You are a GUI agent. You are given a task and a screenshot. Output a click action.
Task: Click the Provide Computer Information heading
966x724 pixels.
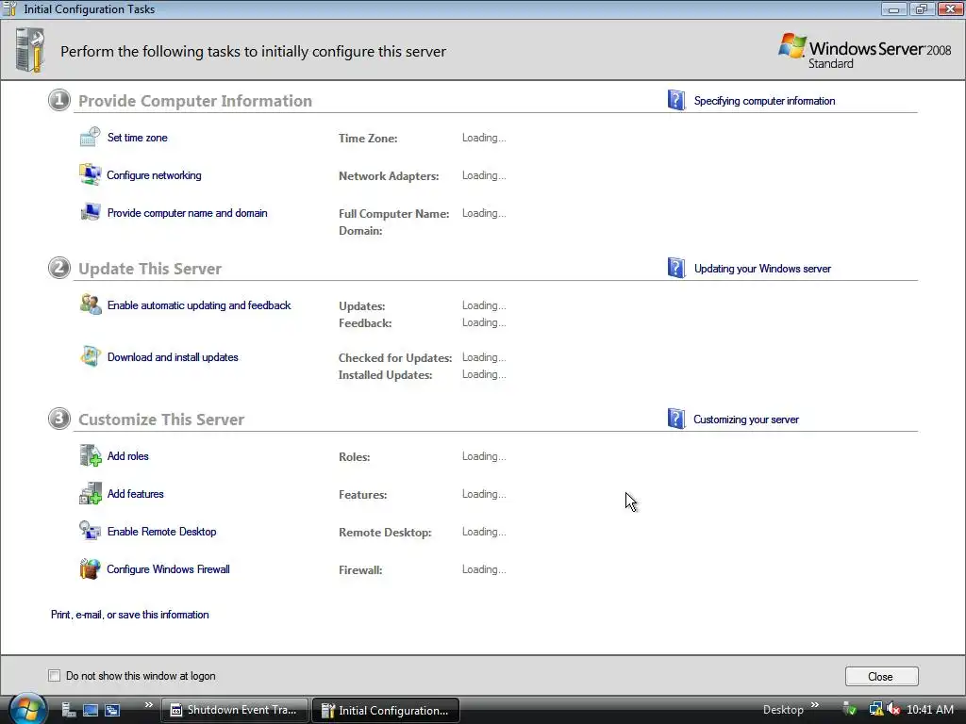pyautogui.click(x=195, y=100)
